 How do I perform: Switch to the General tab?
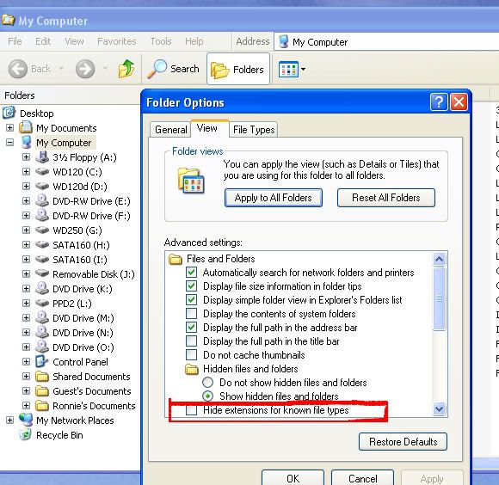click(170, 130)
